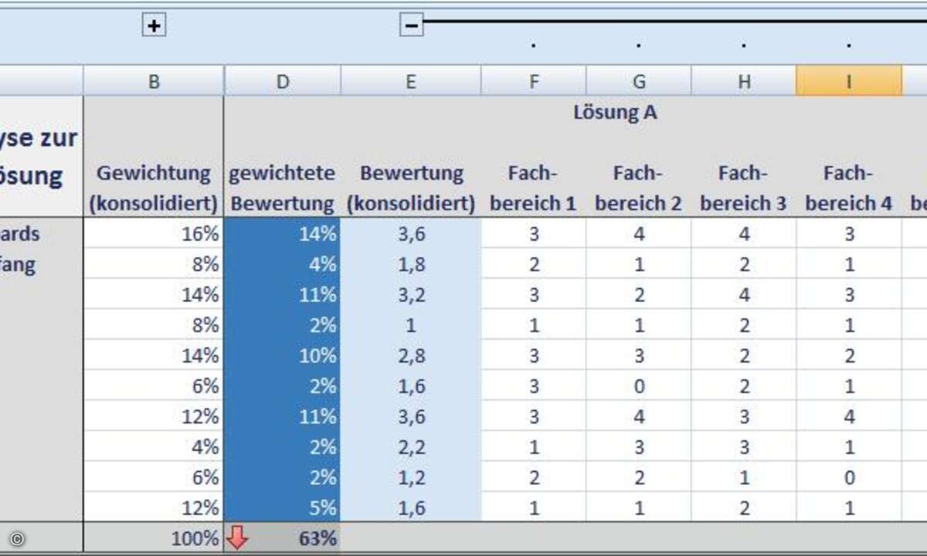Collapse the Lösung A column group with minus button
The image size is (927, 556).
point(412,25)
